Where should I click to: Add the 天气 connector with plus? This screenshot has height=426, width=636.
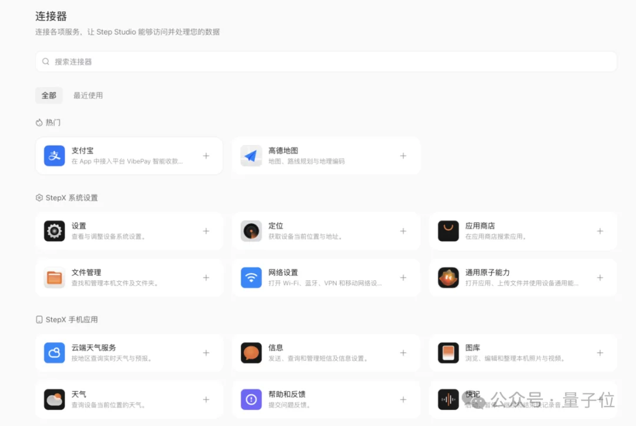(x=206, y=400)
